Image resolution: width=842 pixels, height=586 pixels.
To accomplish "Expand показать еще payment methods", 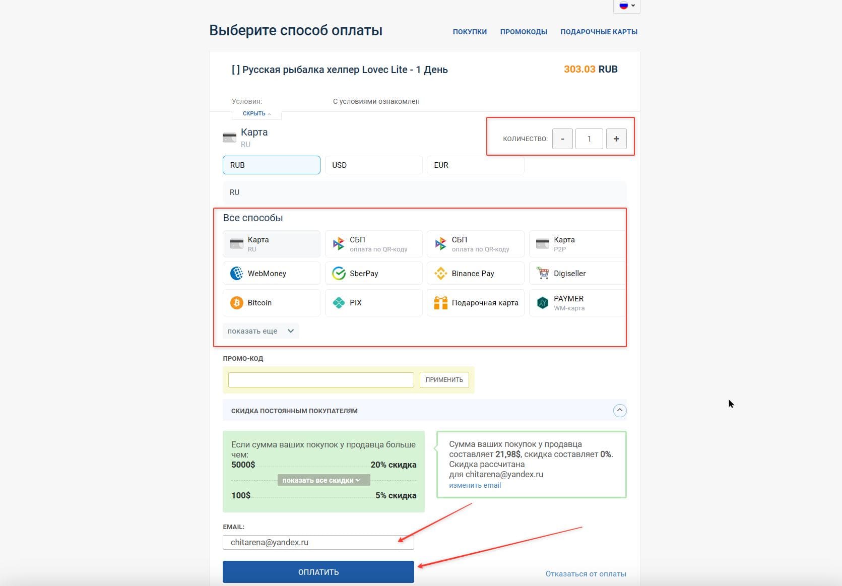I will click(261, 331).
